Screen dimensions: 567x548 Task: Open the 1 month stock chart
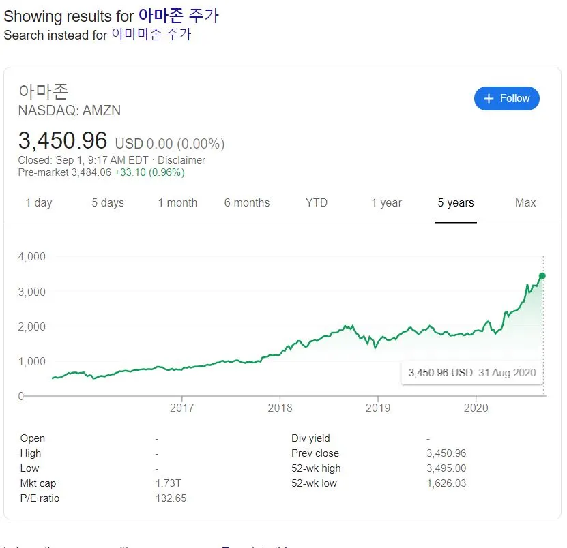pyautogui.click(x=177, y=202)
